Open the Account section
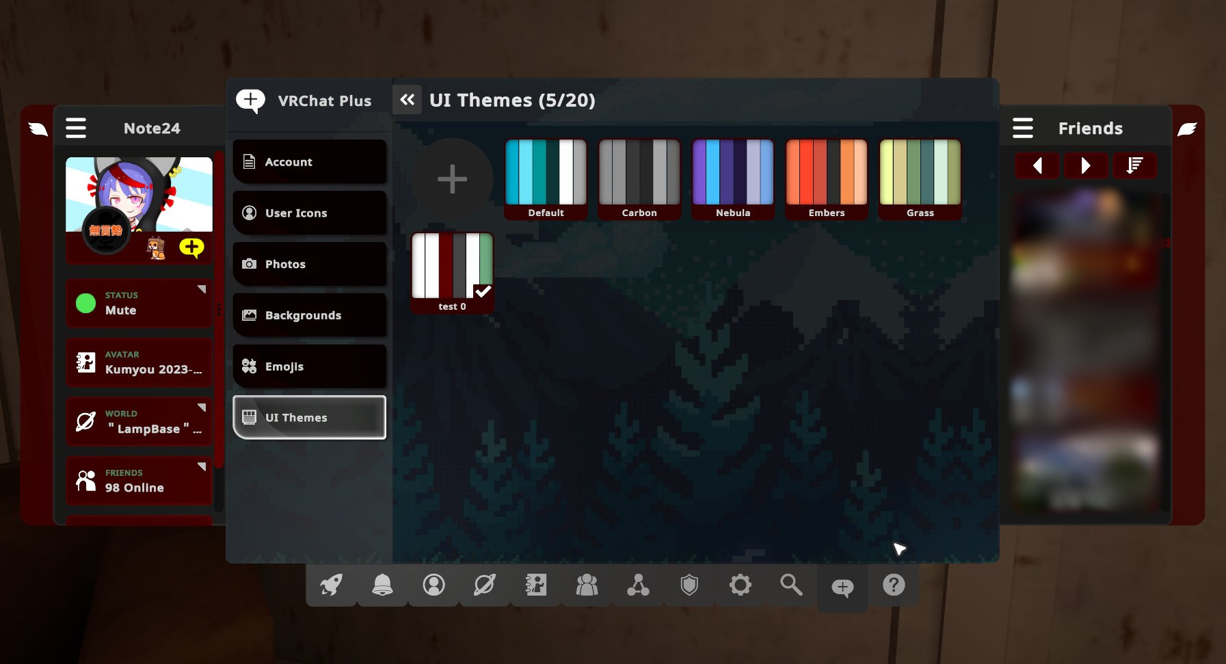This screenshot has height=664, width=1226. point(309,161)
